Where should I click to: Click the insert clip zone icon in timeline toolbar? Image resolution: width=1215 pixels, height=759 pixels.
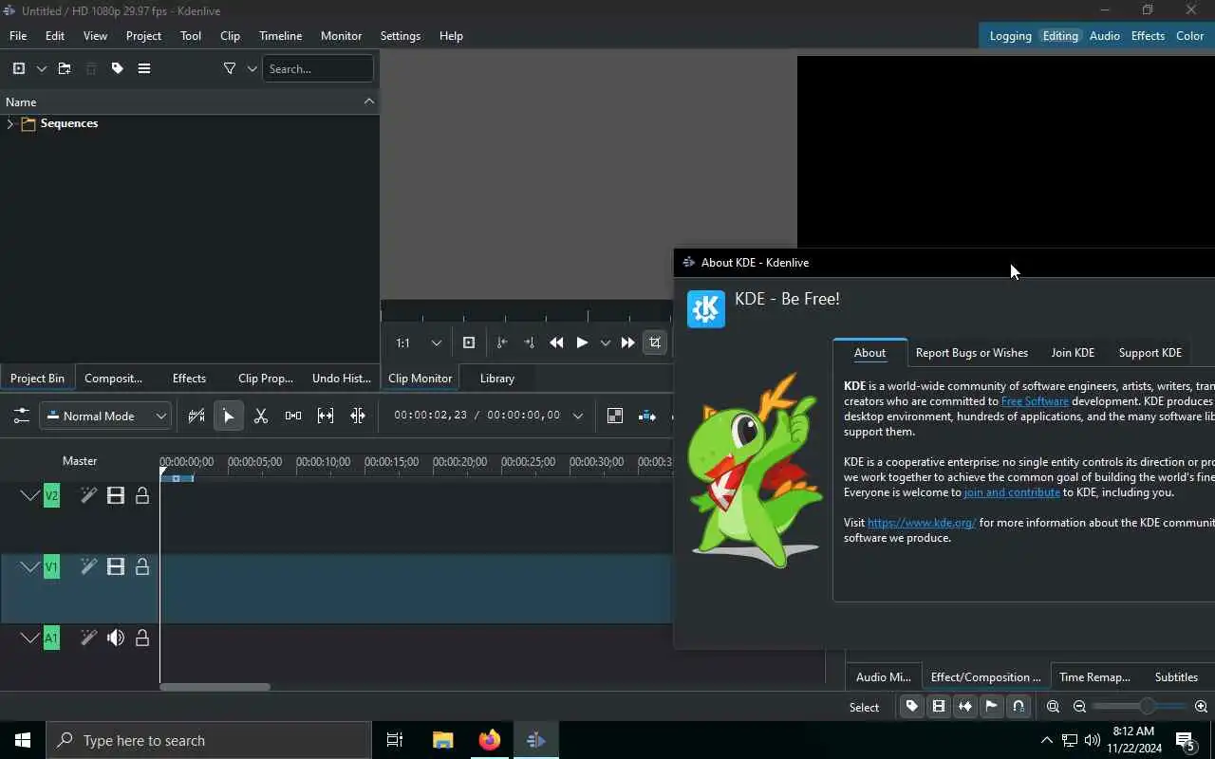coord(646,416)
